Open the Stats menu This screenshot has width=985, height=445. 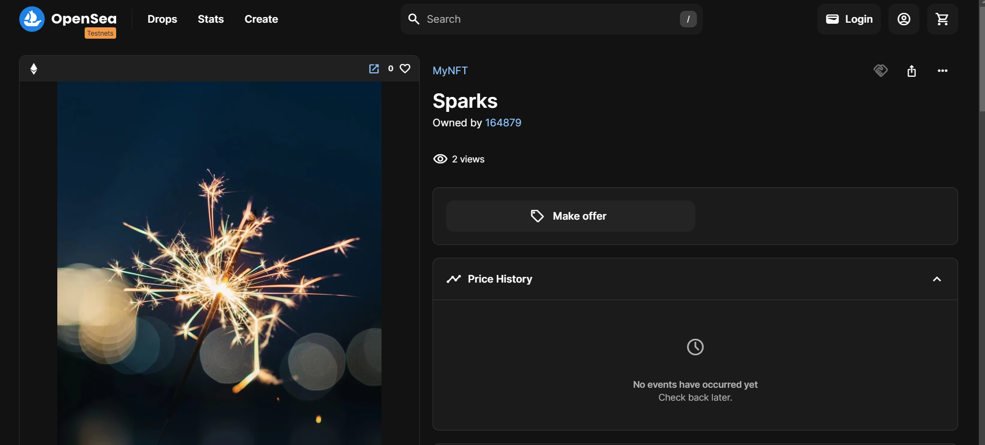(x=211, y=19)
